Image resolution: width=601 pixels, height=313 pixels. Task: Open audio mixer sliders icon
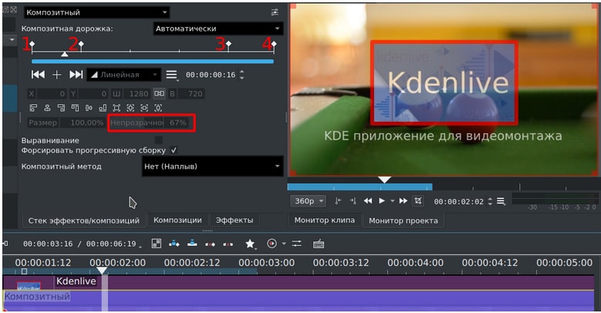pos(297,244)
